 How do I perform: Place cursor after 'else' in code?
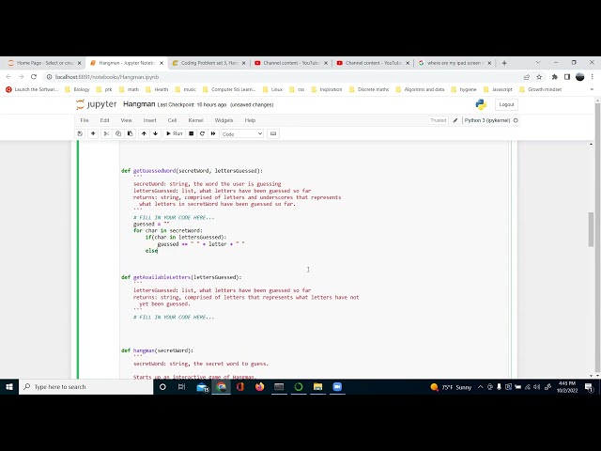point(158,251)
